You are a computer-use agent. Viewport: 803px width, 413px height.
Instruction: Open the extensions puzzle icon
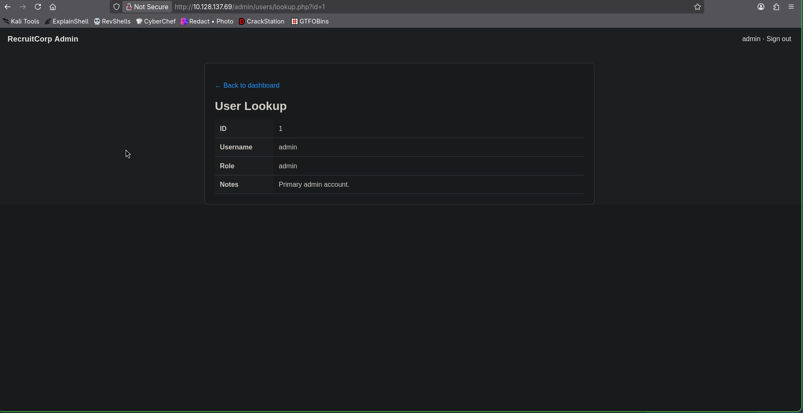tap(776, 7)
